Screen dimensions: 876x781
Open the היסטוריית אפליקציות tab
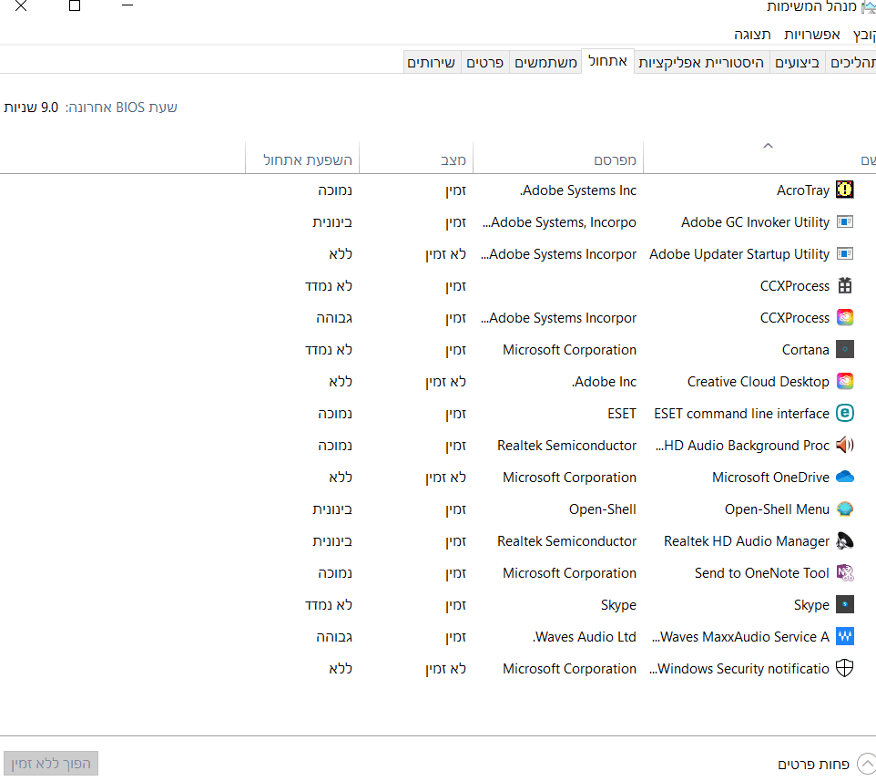701,63
